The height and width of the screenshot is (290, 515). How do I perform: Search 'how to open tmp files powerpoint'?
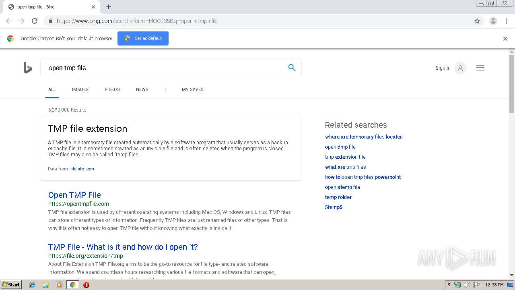[x=363, y=177]
